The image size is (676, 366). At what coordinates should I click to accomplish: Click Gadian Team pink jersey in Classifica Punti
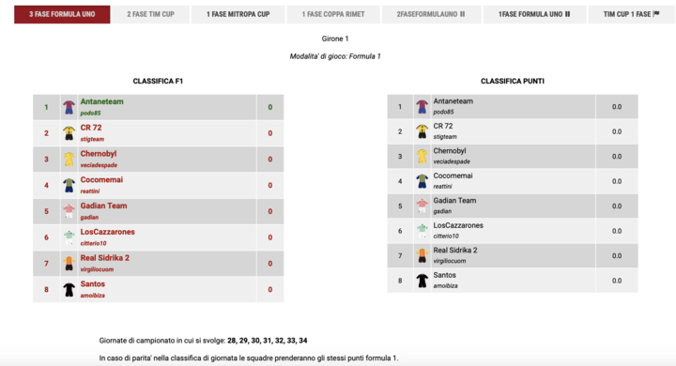422,206
